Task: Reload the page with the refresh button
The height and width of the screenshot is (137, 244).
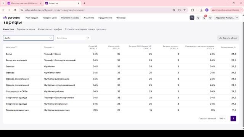Action: [x=15, y=10]
